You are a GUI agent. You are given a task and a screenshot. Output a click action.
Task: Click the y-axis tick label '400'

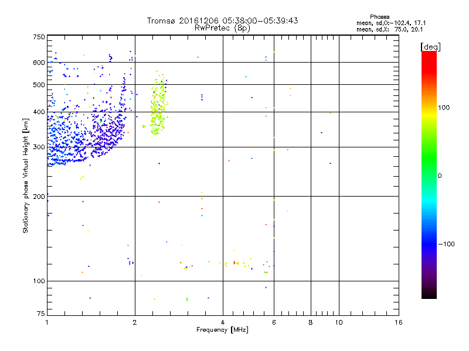[x=39, y=112]
